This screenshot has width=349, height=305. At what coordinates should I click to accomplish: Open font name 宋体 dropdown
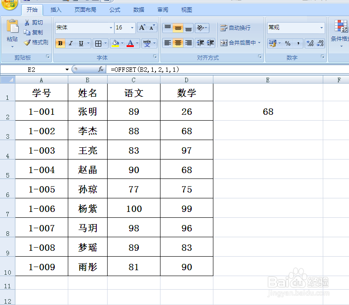click(111, 28)
